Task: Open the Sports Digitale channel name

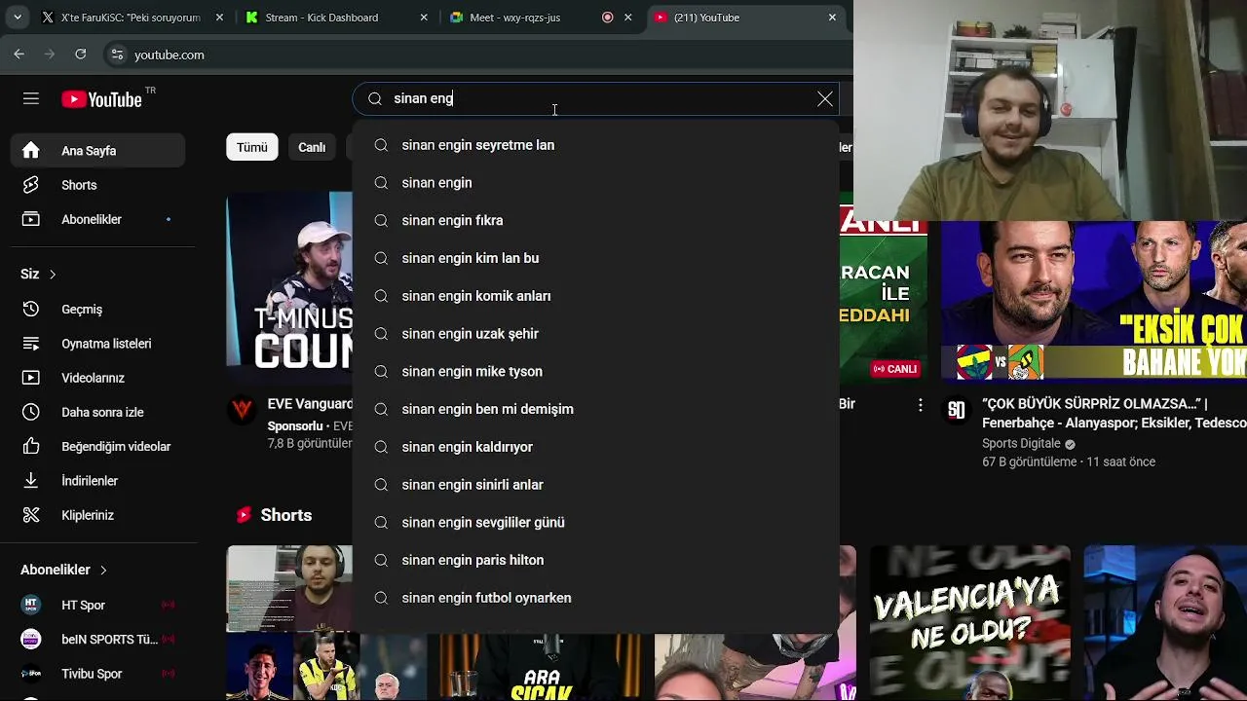Action: coord(1021,444)
